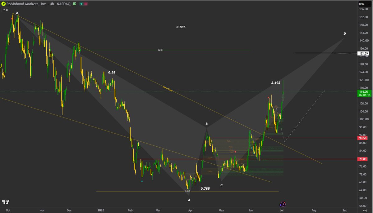Select the pattern point label B

[206, 124]
